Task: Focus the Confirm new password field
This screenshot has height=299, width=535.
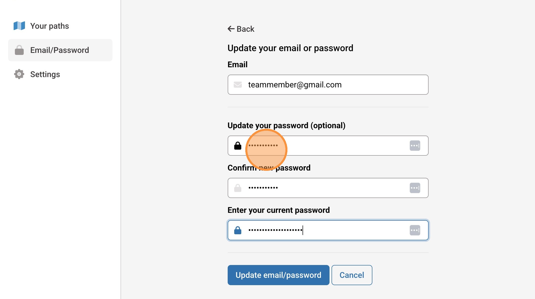Action: pos(328,188)
